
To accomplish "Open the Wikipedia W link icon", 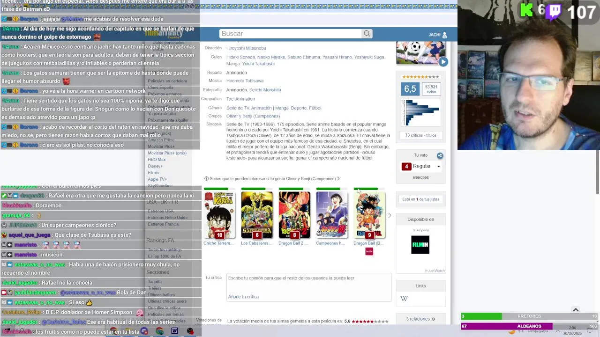I will point(404,299).
